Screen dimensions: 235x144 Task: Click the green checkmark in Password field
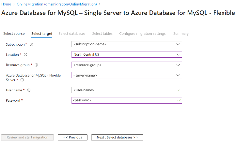(178, 100)
